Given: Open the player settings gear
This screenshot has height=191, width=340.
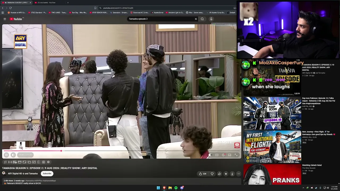Looking at the screenshot, I should (x=223, y=155).
